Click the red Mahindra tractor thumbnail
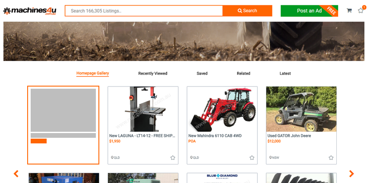The height and width of the screenshot is (183, 367). [222, 109]
